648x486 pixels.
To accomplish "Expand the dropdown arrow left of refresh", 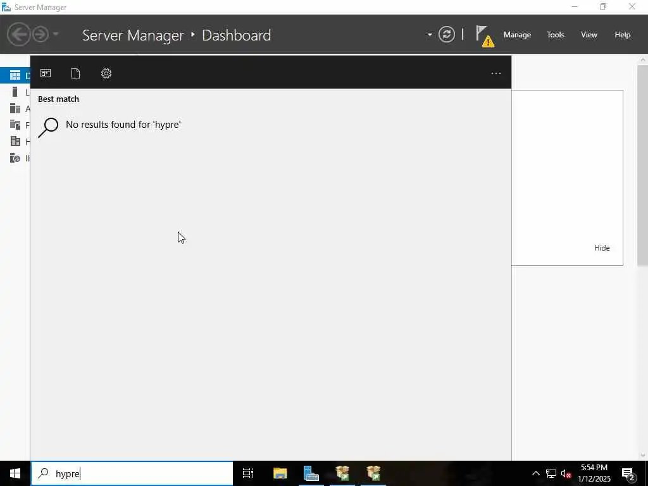I will (x=430, y=35).
